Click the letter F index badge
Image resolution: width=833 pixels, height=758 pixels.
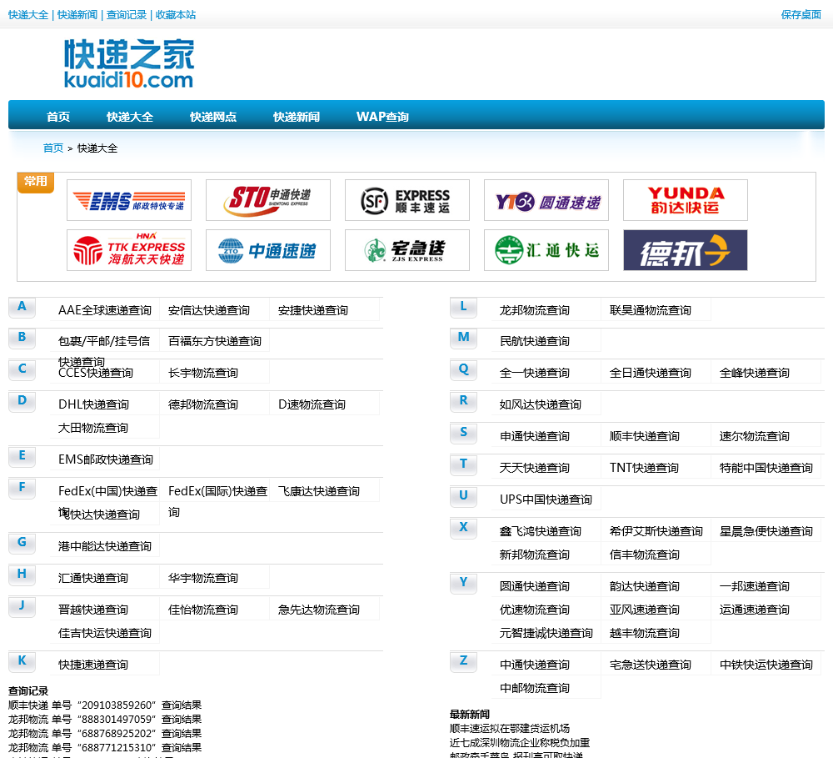[x=22, y=488]
